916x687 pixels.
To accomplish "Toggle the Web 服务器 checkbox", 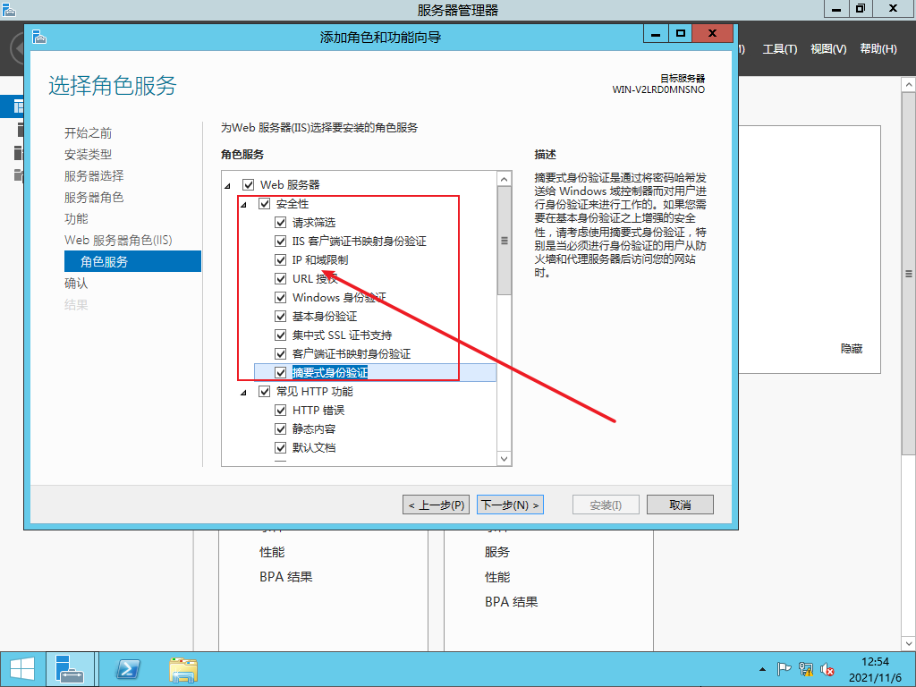I will coord(249,184).
